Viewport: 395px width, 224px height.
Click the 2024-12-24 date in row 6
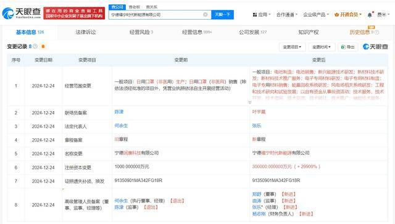click(x=43, y=168)
